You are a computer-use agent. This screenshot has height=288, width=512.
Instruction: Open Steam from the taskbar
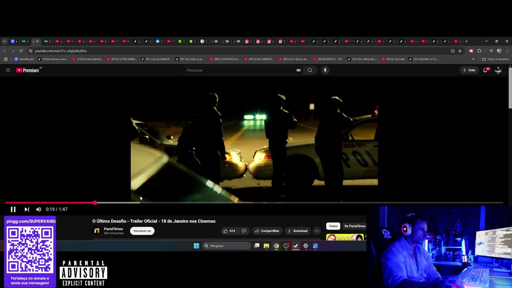click(296, 246)
